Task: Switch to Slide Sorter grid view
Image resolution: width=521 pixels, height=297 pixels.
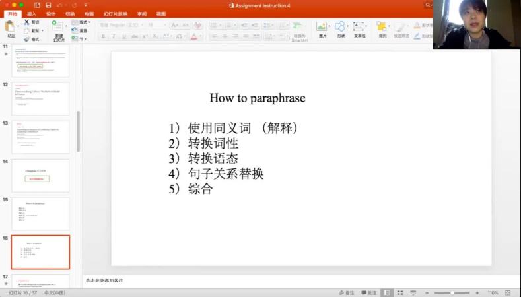Action: (400, 292)
